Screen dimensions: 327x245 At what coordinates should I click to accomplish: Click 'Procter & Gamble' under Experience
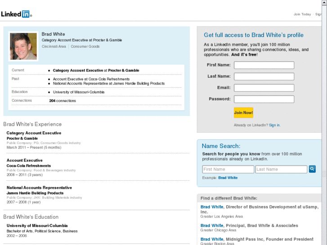(22, 138)
